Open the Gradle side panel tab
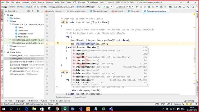 point(197,15)
